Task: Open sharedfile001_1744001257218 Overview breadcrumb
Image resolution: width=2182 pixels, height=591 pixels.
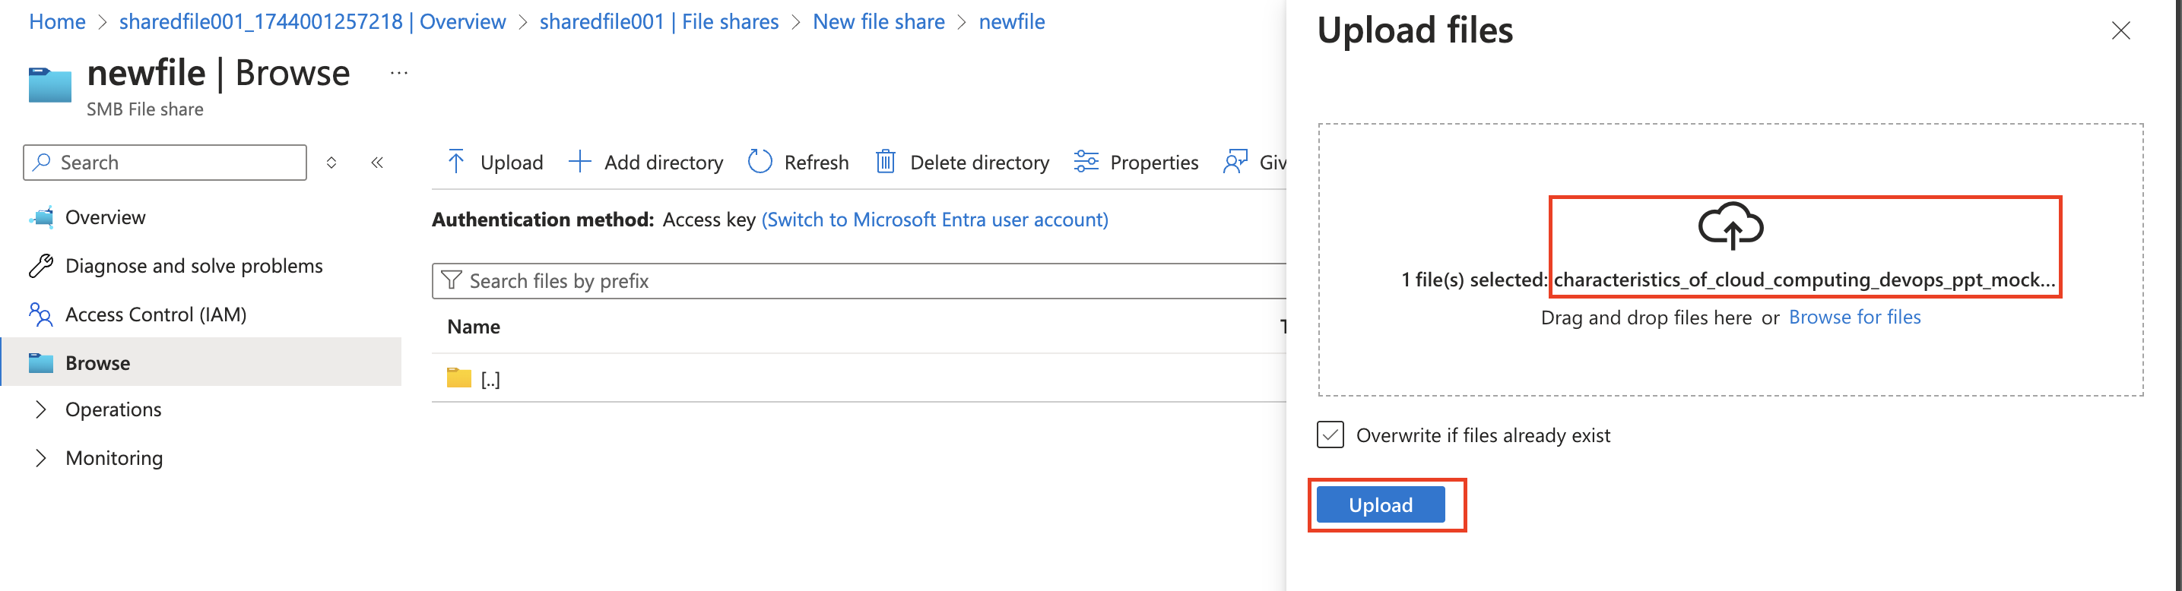Action: 312,21
